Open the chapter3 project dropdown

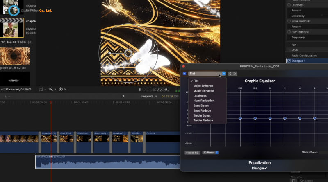148,96
